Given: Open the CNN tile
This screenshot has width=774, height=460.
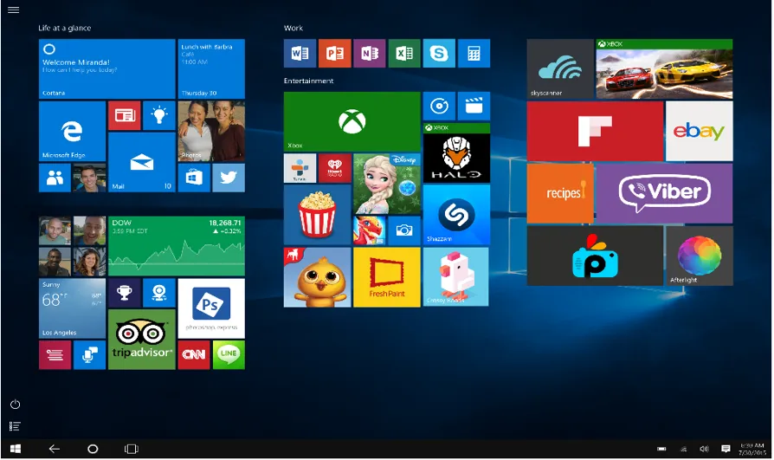Looking at the screenshot, I should pos(194,355).
